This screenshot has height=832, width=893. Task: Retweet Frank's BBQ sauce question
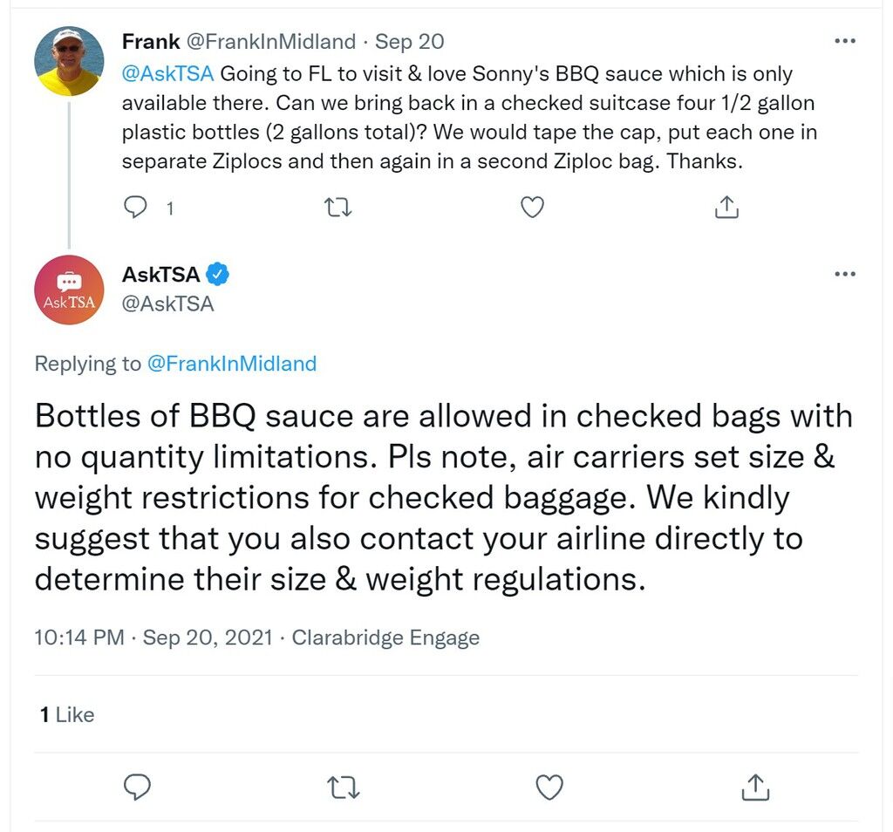coord(337,208)
